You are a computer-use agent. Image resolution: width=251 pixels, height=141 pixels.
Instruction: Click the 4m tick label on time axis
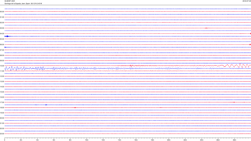pyautogui.click(x=37, y=140)
